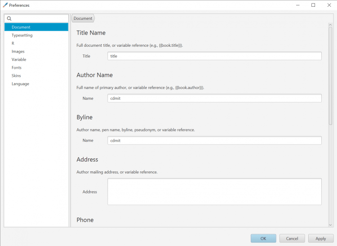The width and height of the screenshot is (337, 246).
Task: Click the search magnifier icon
Action: 9,19
